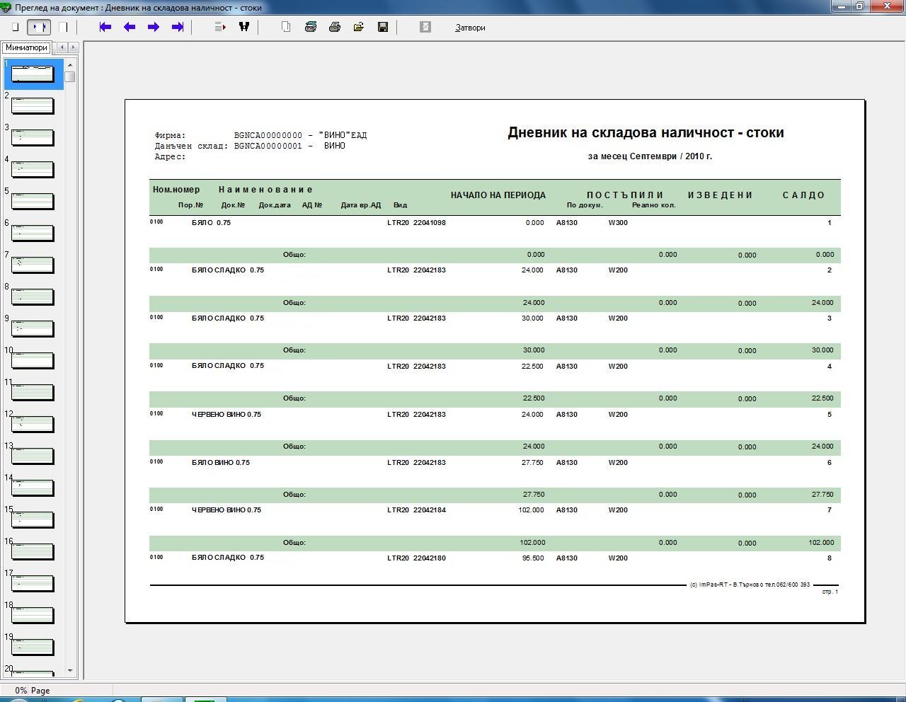Image resolution: width=906 pixels, height=702 pixels.
Task: Select the 100% page view icon
Action: click(63, 27)
